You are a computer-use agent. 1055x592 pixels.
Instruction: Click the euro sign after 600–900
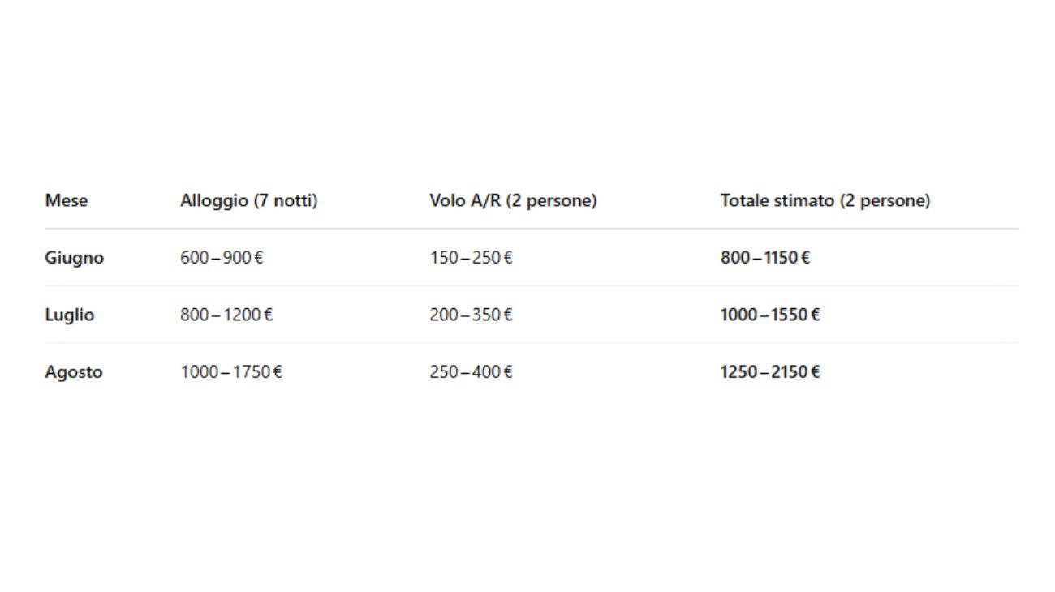[x=259, y=258]
